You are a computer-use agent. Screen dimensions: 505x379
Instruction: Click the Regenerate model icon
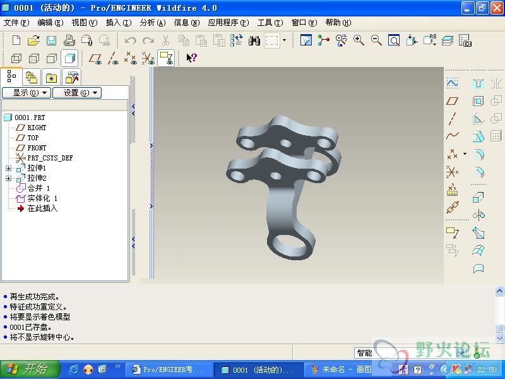pos(236,40)
